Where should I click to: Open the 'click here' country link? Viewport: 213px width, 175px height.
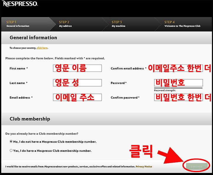42,48
